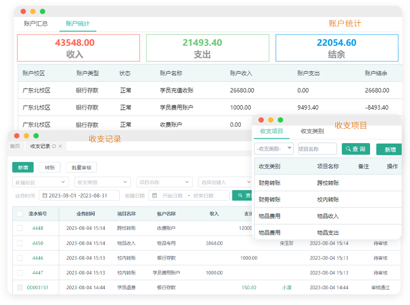This screenshot has width=410, height=305.
Task: Click the 批量审核 button
Action: 81,167
